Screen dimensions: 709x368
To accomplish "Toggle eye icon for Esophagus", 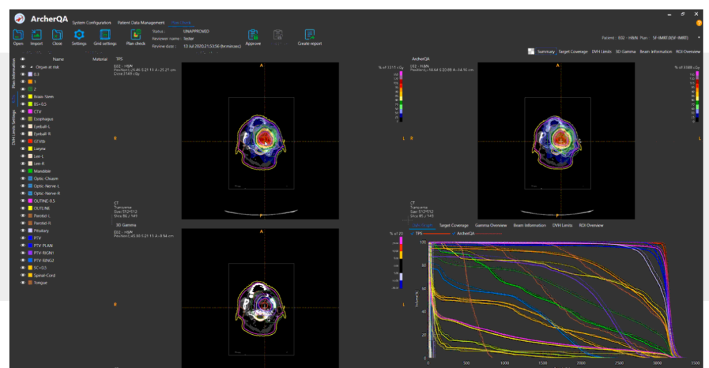I will coord(23,119).
